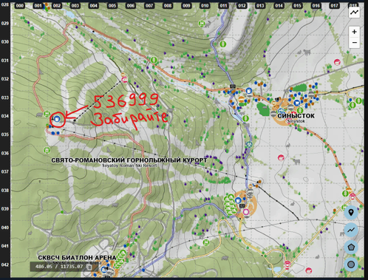The height and width of the screenshot is (280, 368).
Task: Select the draw circle tool
Action: pyautogui.click(x=351, y=264)
